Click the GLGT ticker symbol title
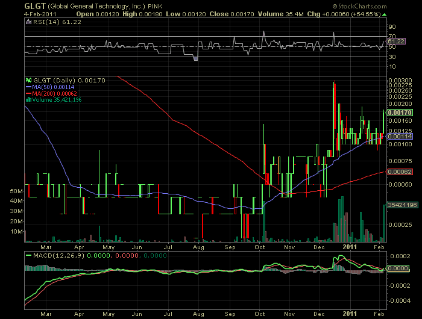This screenshot has height=319, width=422. pyautogui.click(x=35, y=6)
